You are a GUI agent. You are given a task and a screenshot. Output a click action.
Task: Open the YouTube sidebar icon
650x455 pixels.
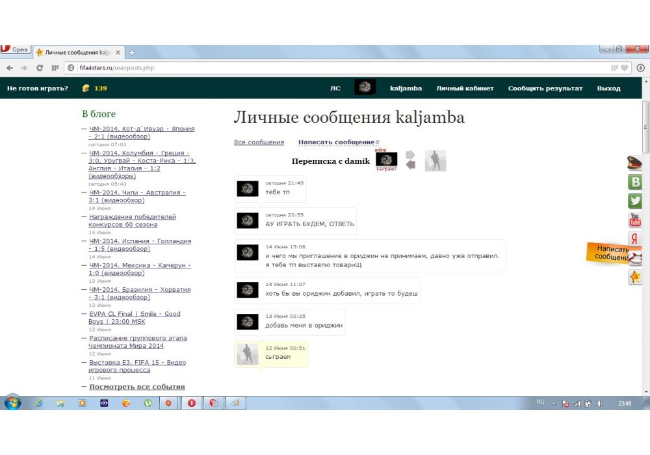tap(635, 220)
